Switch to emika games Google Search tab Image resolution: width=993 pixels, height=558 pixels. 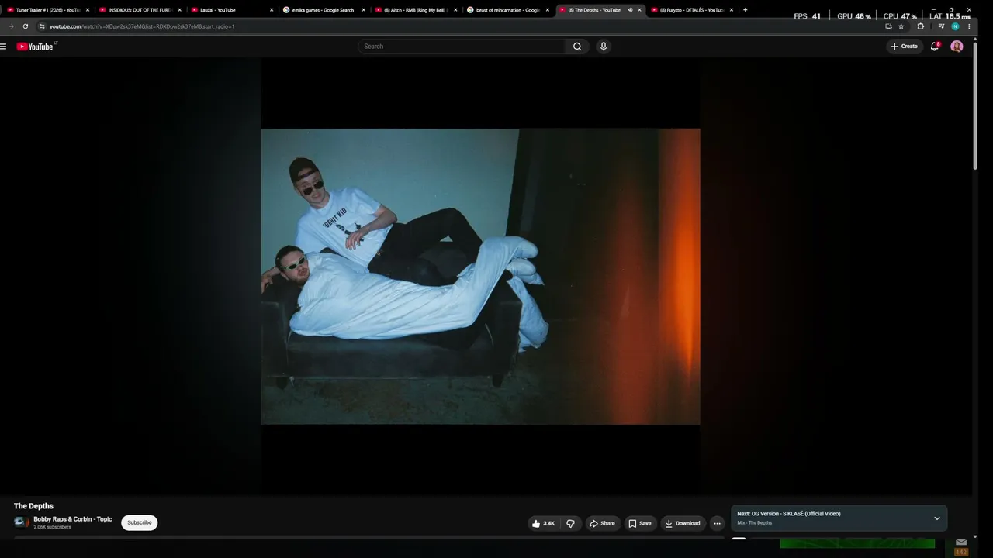[x=324, y=10]
